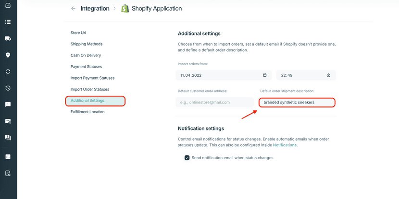Screen dimensions: 399x199
Task: Click the alert message sidebar icon
Action: coord(8,105)
